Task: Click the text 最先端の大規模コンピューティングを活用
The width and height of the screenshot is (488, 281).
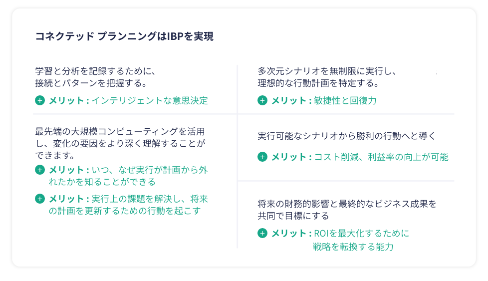Action: (120, 132)
